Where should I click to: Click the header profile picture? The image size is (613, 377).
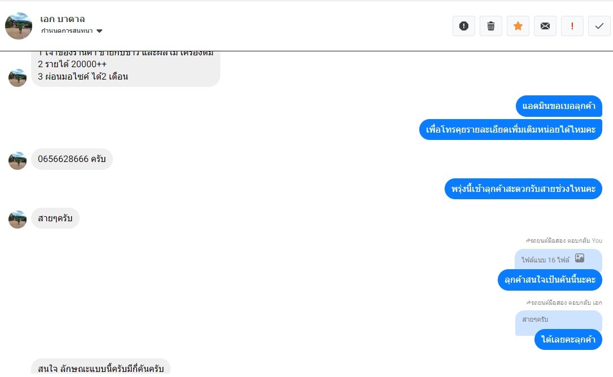tap(19, 26)
